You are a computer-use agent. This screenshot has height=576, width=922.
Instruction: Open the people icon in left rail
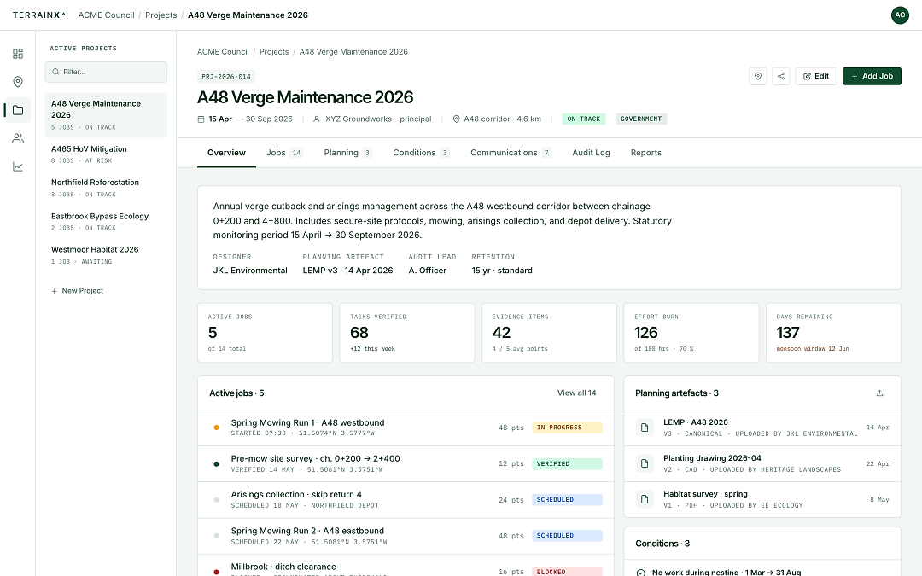[18, 138]
